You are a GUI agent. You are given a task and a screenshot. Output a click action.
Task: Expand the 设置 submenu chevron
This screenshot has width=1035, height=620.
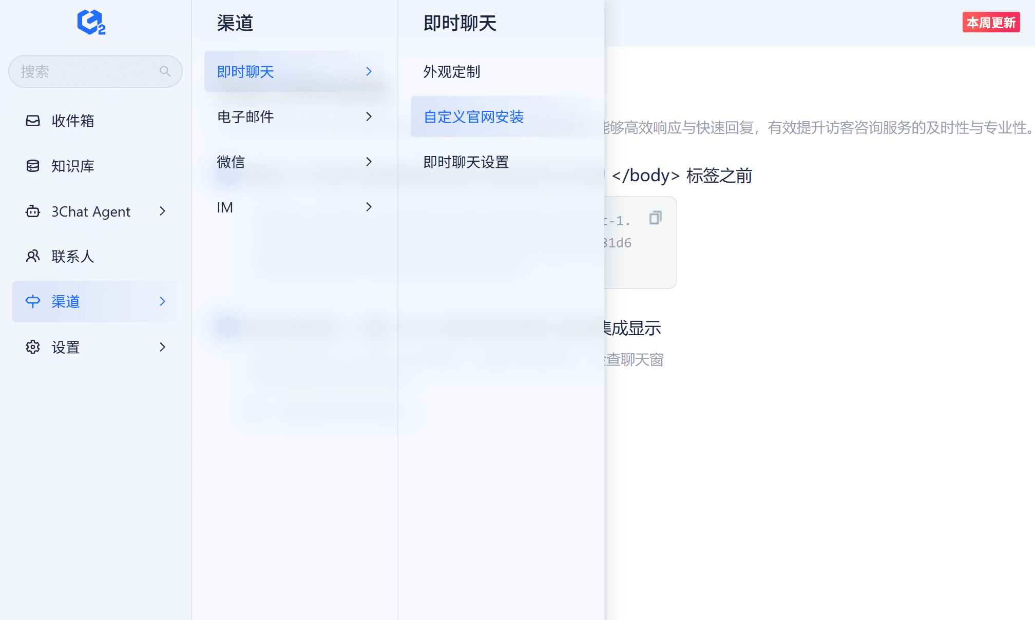[x=163, y=347]
